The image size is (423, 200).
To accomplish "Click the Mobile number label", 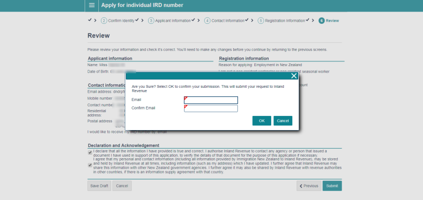I will click(100, 98).
